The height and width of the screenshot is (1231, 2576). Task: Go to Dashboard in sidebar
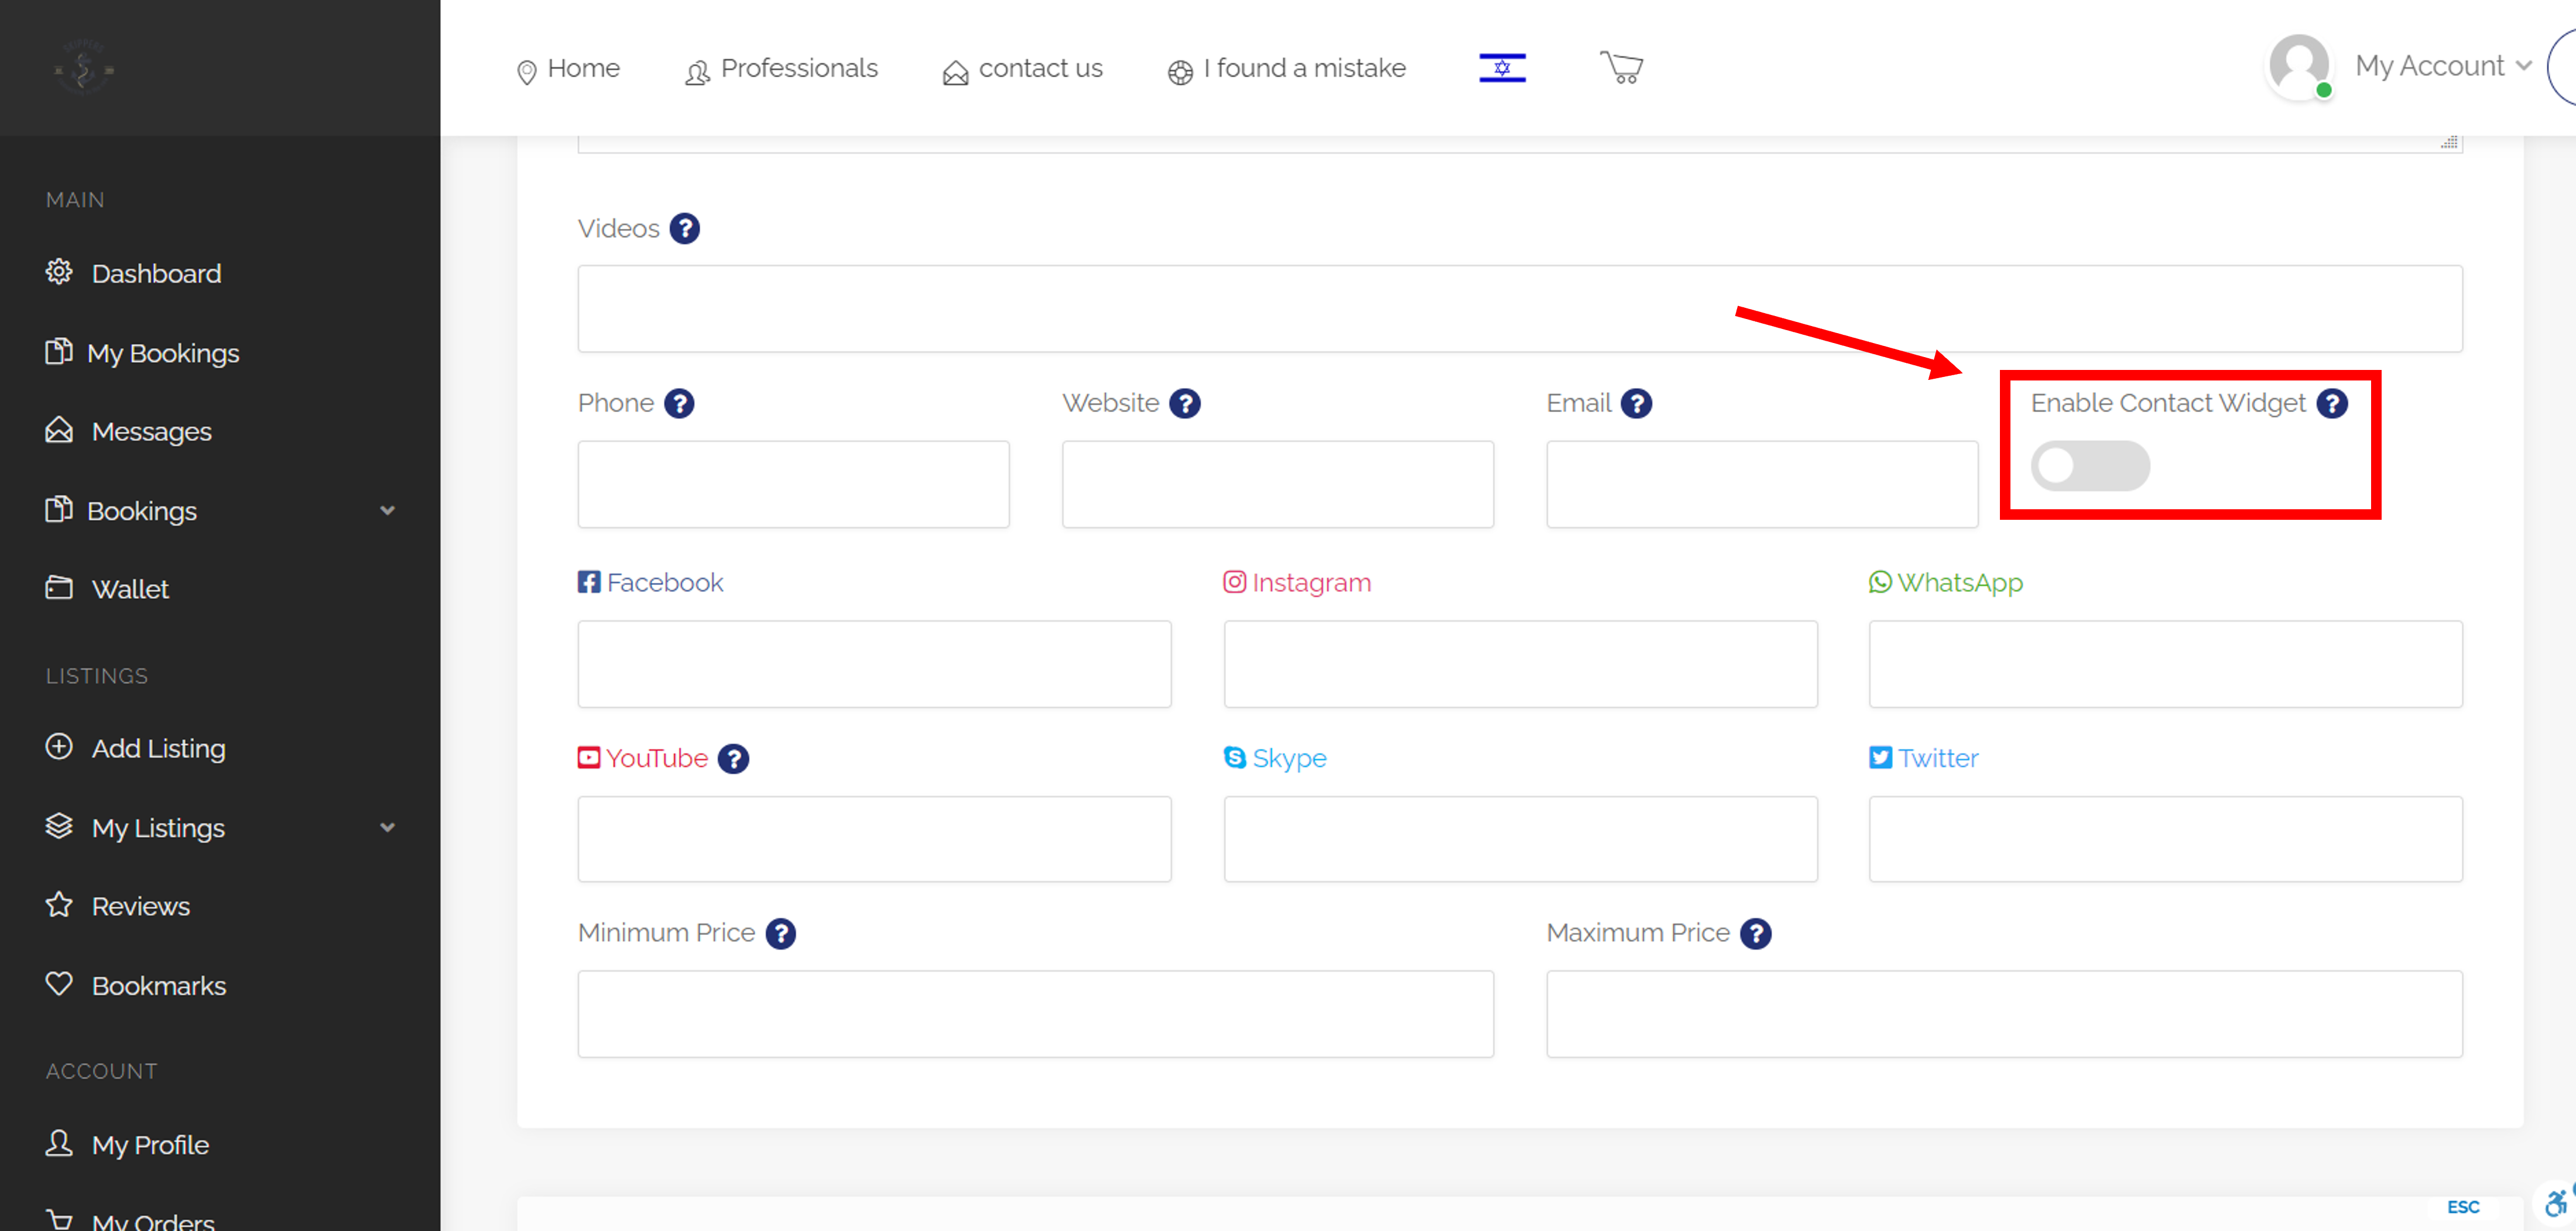pyautogui.click(x=156, y=273)
